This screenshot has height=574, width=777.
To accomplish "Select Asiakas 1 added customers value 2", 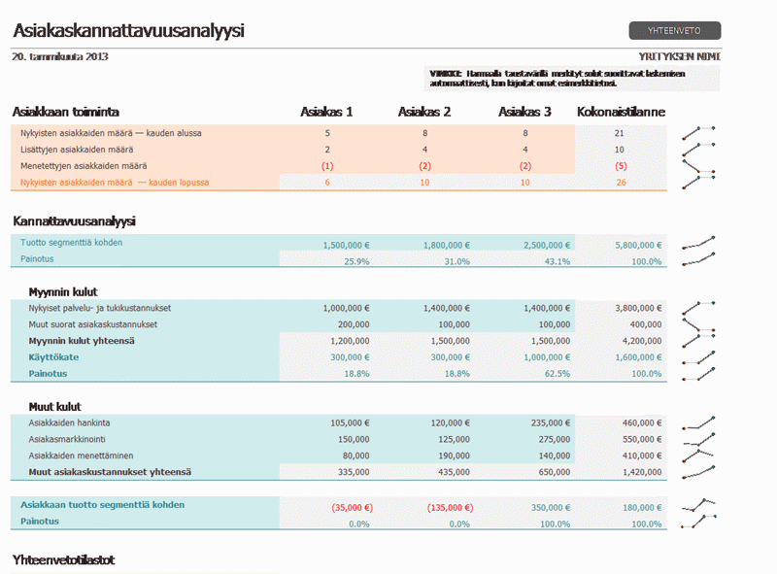I will coord(327,150).
